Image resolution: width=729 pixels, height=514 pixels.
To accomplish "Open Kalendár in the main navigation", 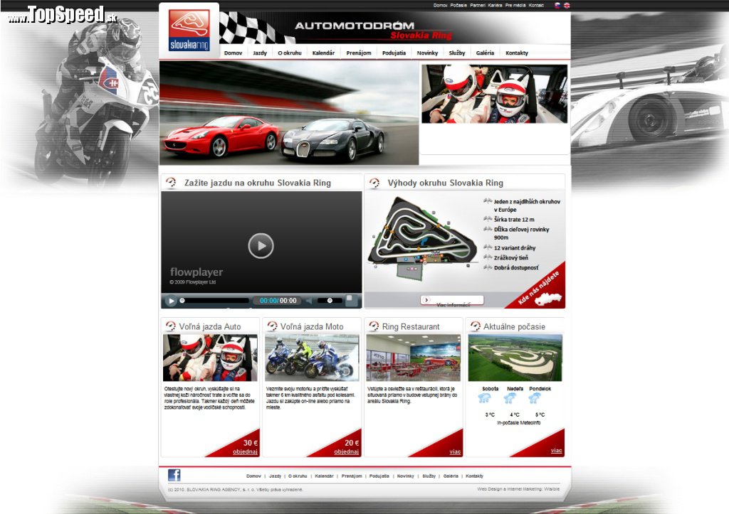I will click(324, 53).
